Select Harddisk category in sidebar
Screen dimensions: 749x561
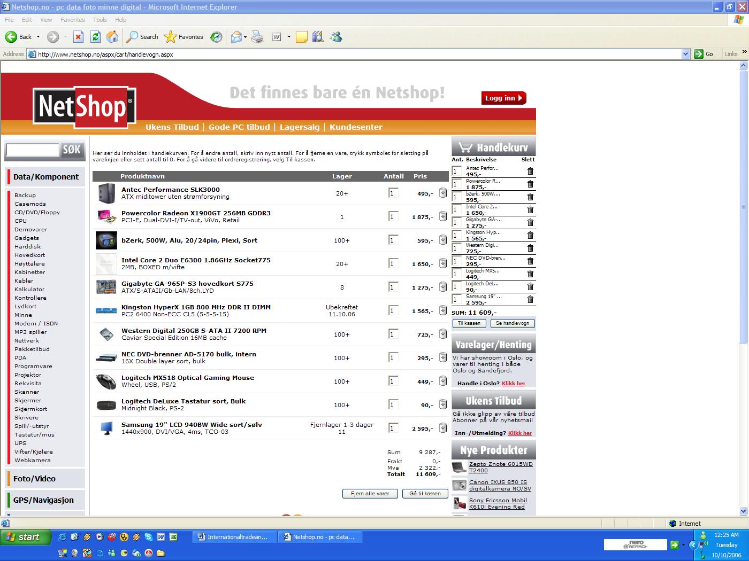[x=27, y=246]
